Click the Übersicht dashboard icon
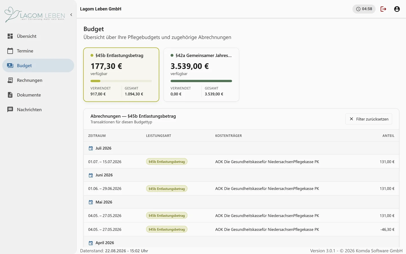Image resolution: width=406 pixels, height=254 pixels. coord(10,36)
